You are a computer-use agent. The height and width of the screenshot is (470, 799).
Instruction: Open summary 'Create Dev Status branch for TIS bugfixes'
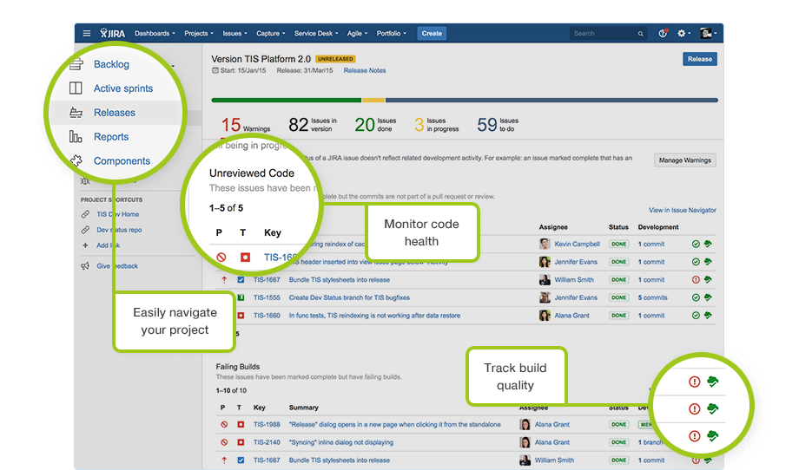coord(349,297)
